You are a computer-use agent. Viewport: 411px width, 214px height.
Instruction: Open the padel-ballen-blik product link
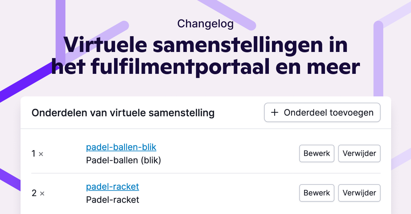(x=121, y=147)
